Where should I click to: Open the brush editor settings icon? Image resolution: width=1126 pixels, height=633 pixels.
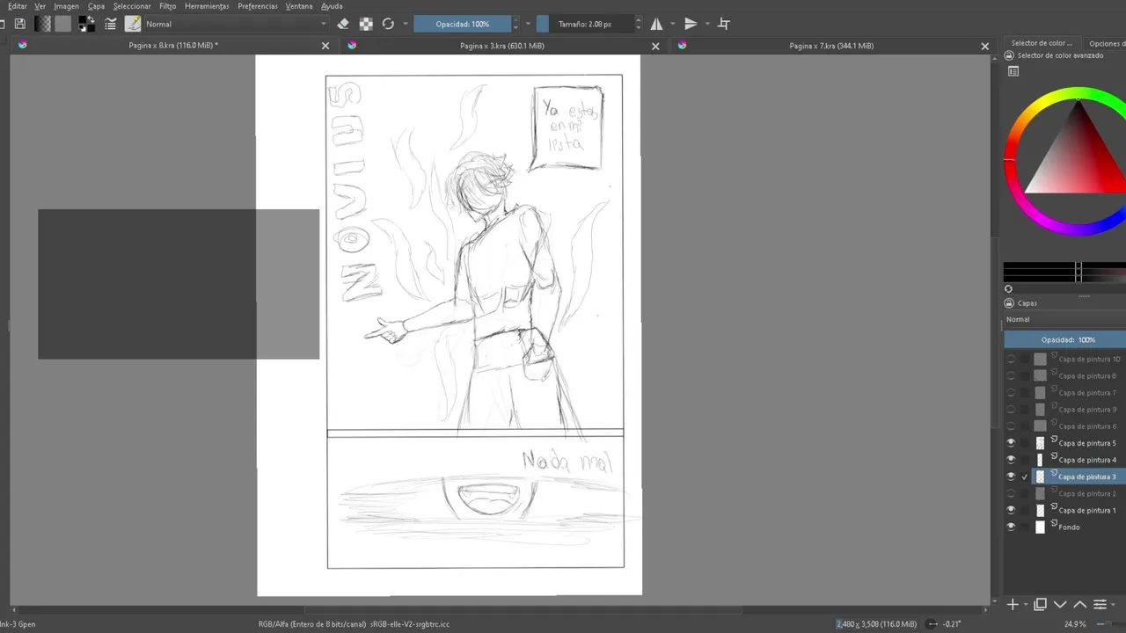point(111,24)
